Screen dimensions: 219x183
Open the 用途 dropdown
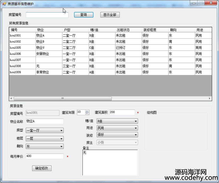(136, 128)
